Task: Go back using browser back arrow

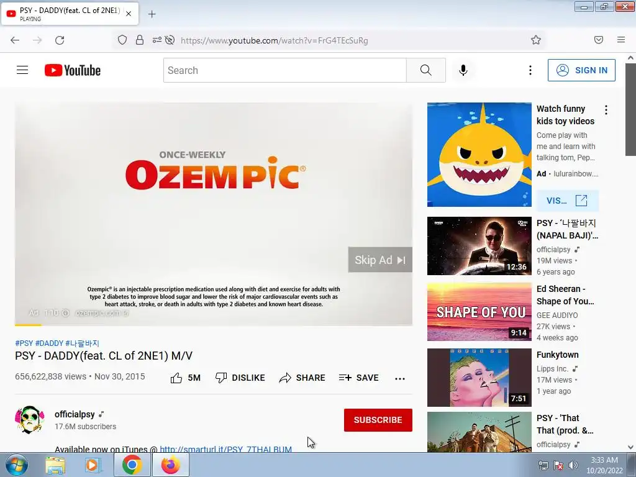Action: [x=15, y=40]
